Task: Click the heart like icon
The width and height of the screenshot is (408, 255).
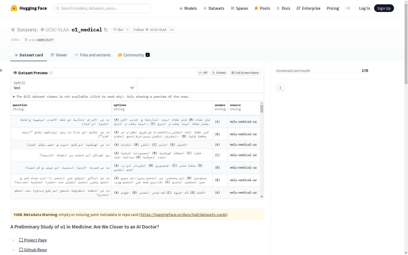Action: (x=115, y=30)
